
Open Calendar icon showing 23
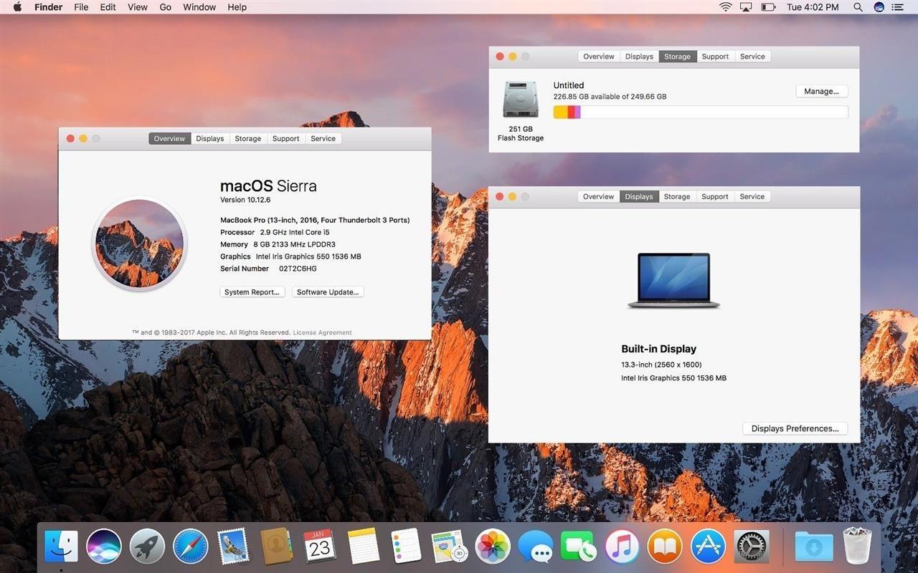pos(319,546)
